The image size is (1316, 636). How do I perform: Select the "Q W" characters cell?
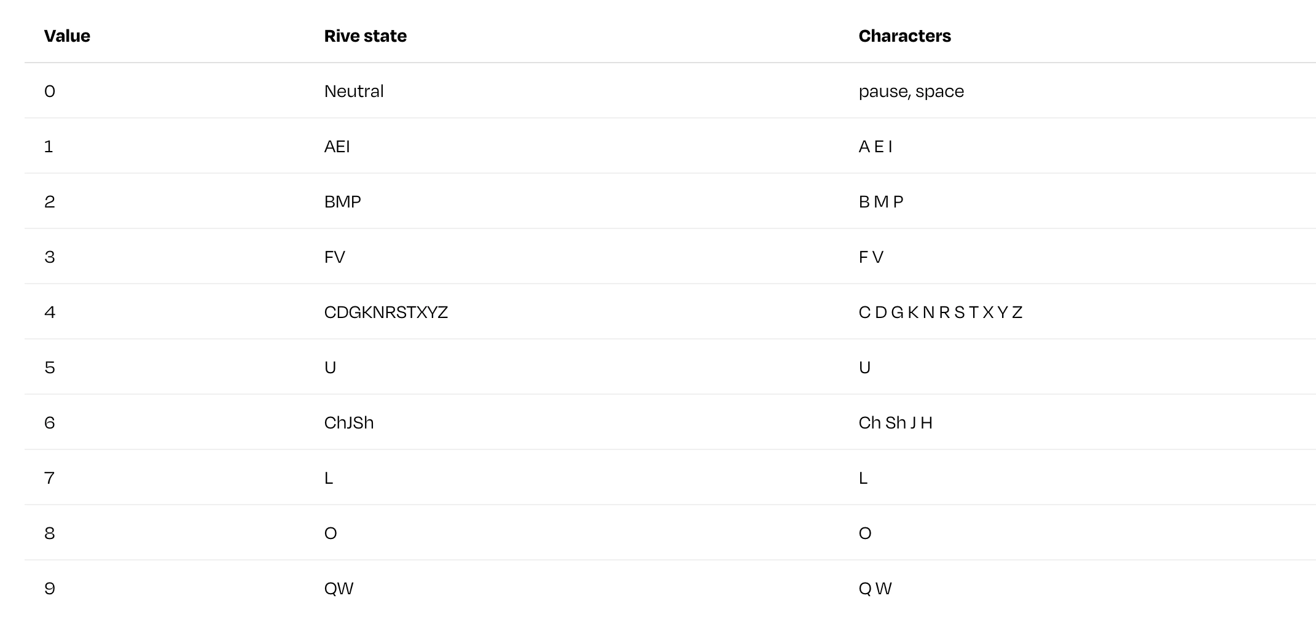[875, 589]
